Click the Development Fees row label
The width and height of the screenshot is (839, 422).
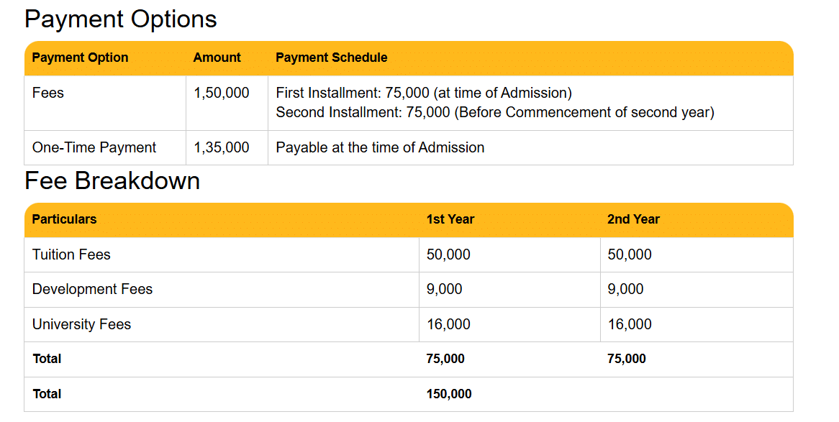click(92, 289)
